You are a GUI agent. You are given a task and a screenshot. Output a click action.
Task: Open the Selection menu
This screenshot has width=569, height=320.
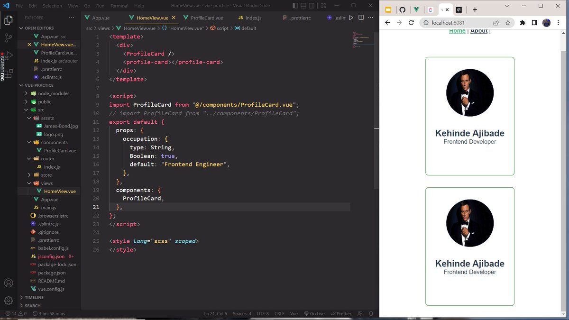tap(52, 6)
